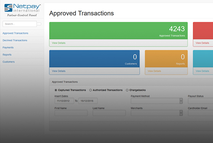Open the Merchants dropdown
This screenshot has width=213, height=143.
coord(157,113)
